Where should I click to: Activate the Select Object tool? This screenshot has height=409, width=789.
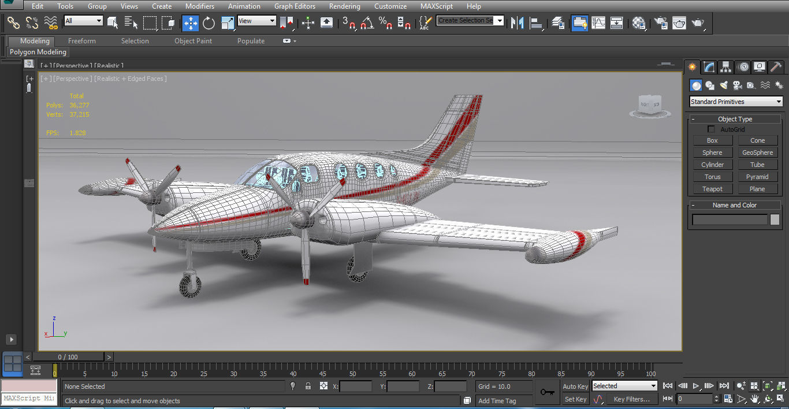click(x=113, y=23)
